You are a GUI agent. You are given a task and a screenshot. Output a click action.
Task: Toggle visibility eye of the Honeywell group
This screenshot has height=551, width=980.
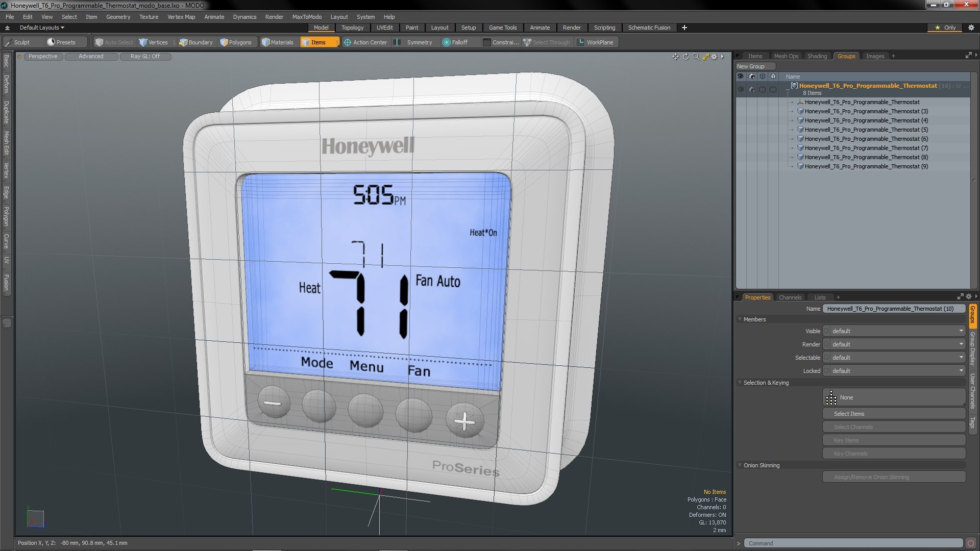[740, 89]
